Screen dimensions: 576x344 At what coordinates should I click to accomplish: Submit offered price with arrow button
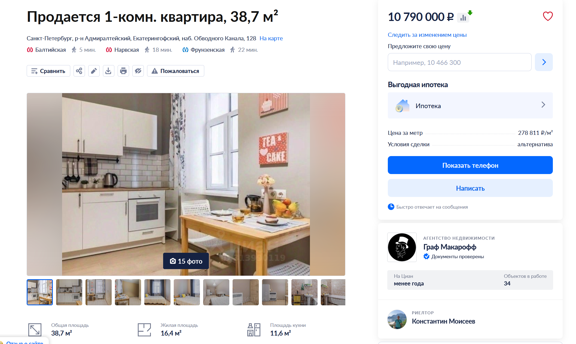tap(544, 62)
